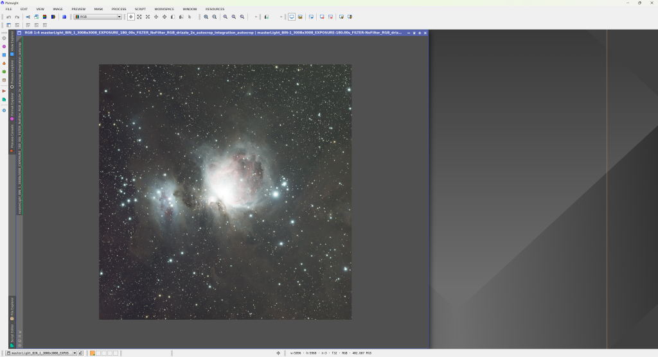Open the Process Explorer side tab
The width and height of the screenshot is (658, 357).
tap(12, 74)
